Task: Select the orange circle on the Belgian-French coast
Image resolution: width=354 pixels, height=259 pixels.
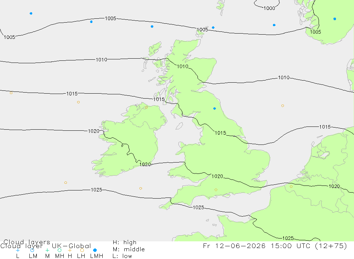Action: coord(291,187)
